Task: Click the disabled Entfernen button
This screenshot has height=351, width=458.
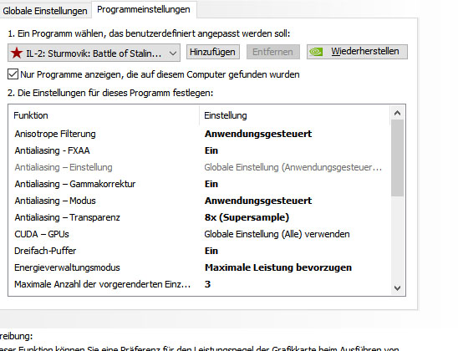Action: click(272, 52)
